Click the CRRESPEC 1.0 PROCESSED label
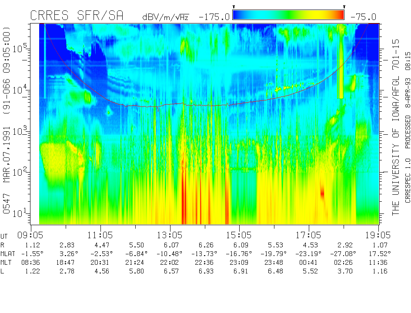Viewport: 411px width, 313px height. point(408,159)
